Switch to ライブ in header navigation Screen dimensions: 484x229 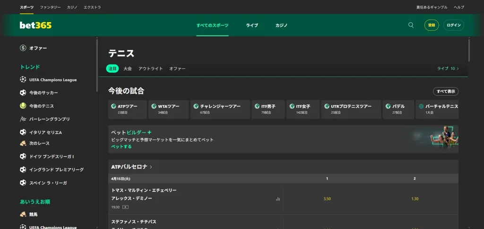(252, 25)
